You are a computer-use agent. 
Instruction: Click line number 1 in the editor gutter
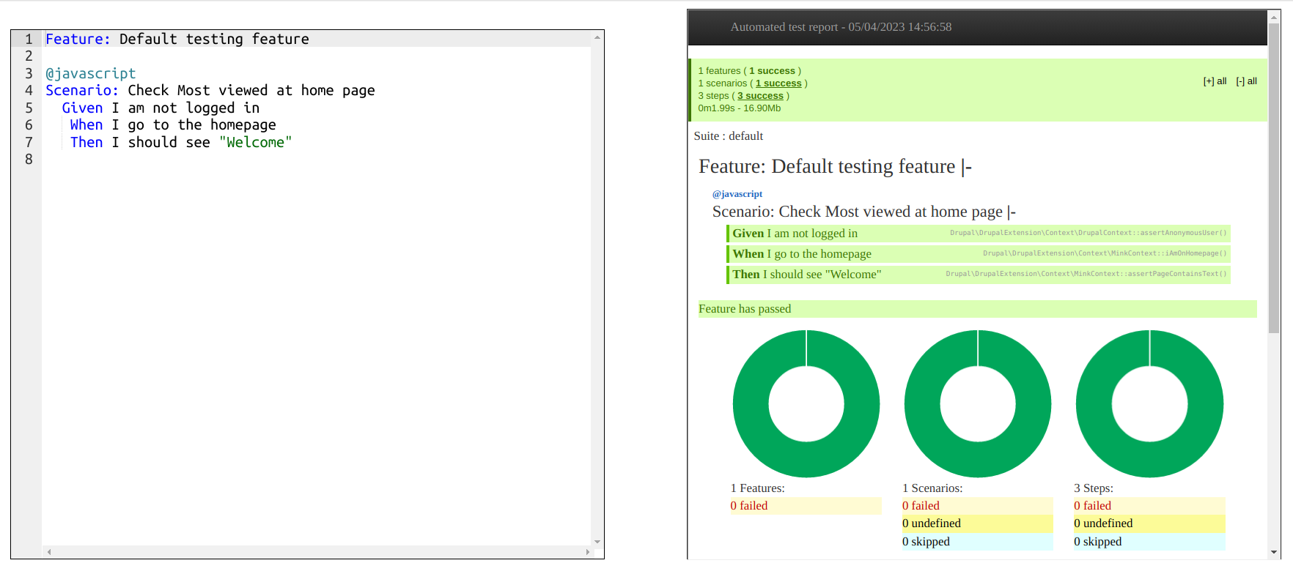(x=29, y=39)
